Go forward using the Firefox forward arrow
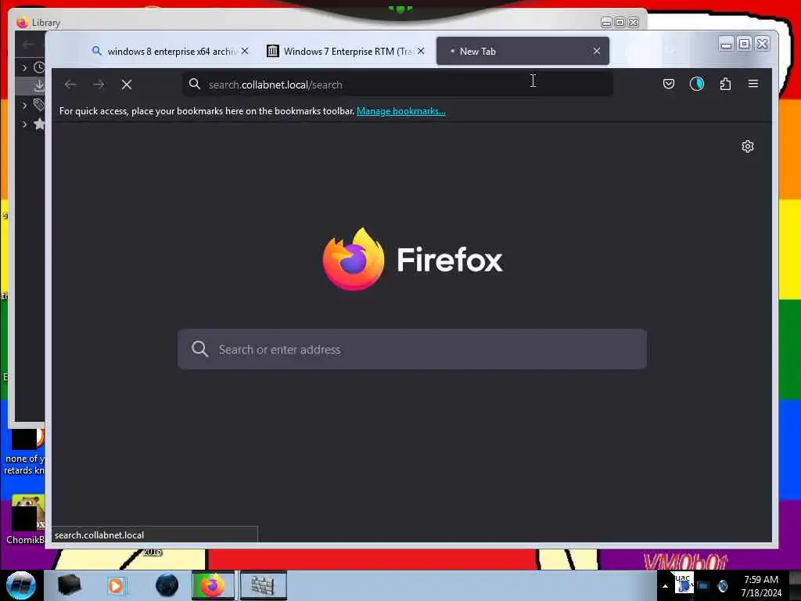Screen dimensions: 801x601 click(99, 85)
